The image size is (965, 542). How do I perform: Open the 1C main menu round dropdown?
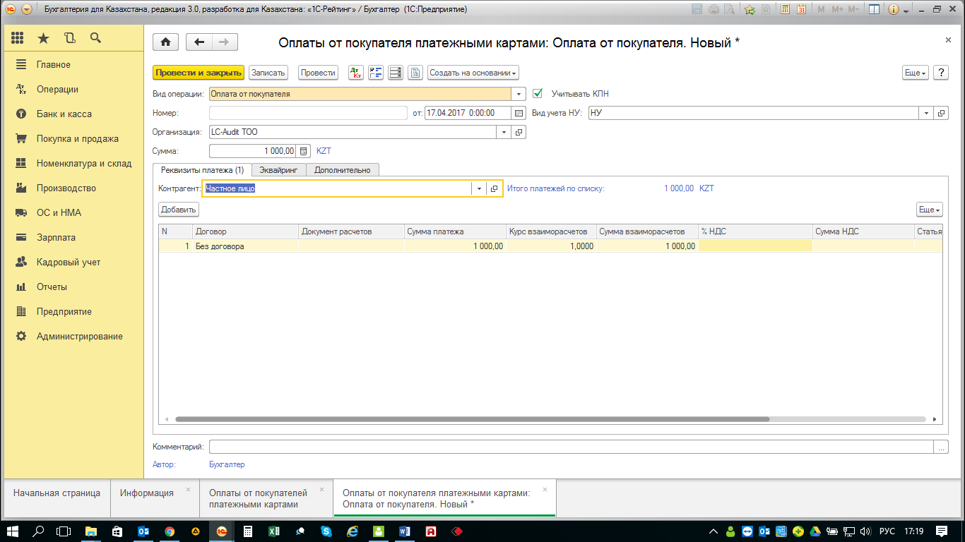click(26, 10)
